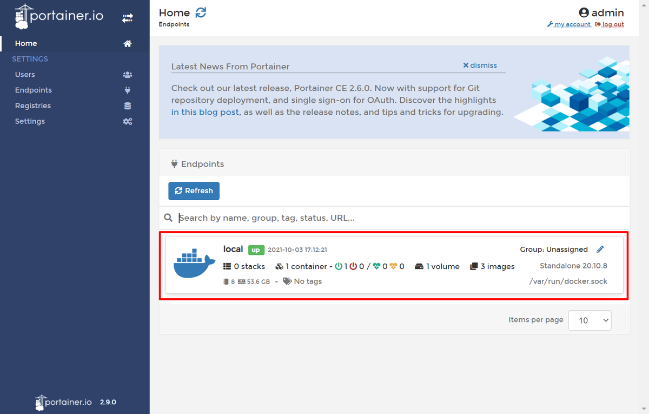Image resolution: width=649 pixels, height=414 pixels.
Task: Click the search magnifier icon
Action: [168, 218]
